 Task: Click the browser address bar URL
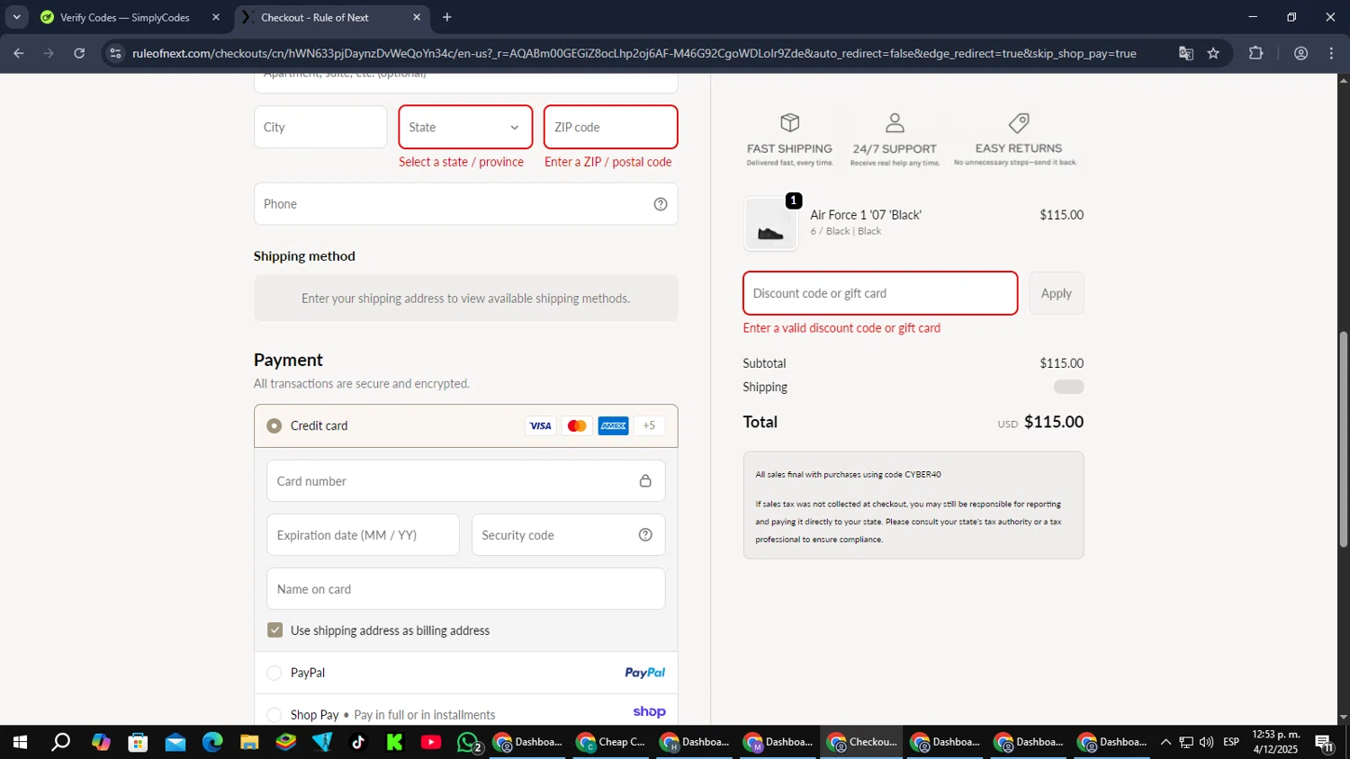[634, 53]
